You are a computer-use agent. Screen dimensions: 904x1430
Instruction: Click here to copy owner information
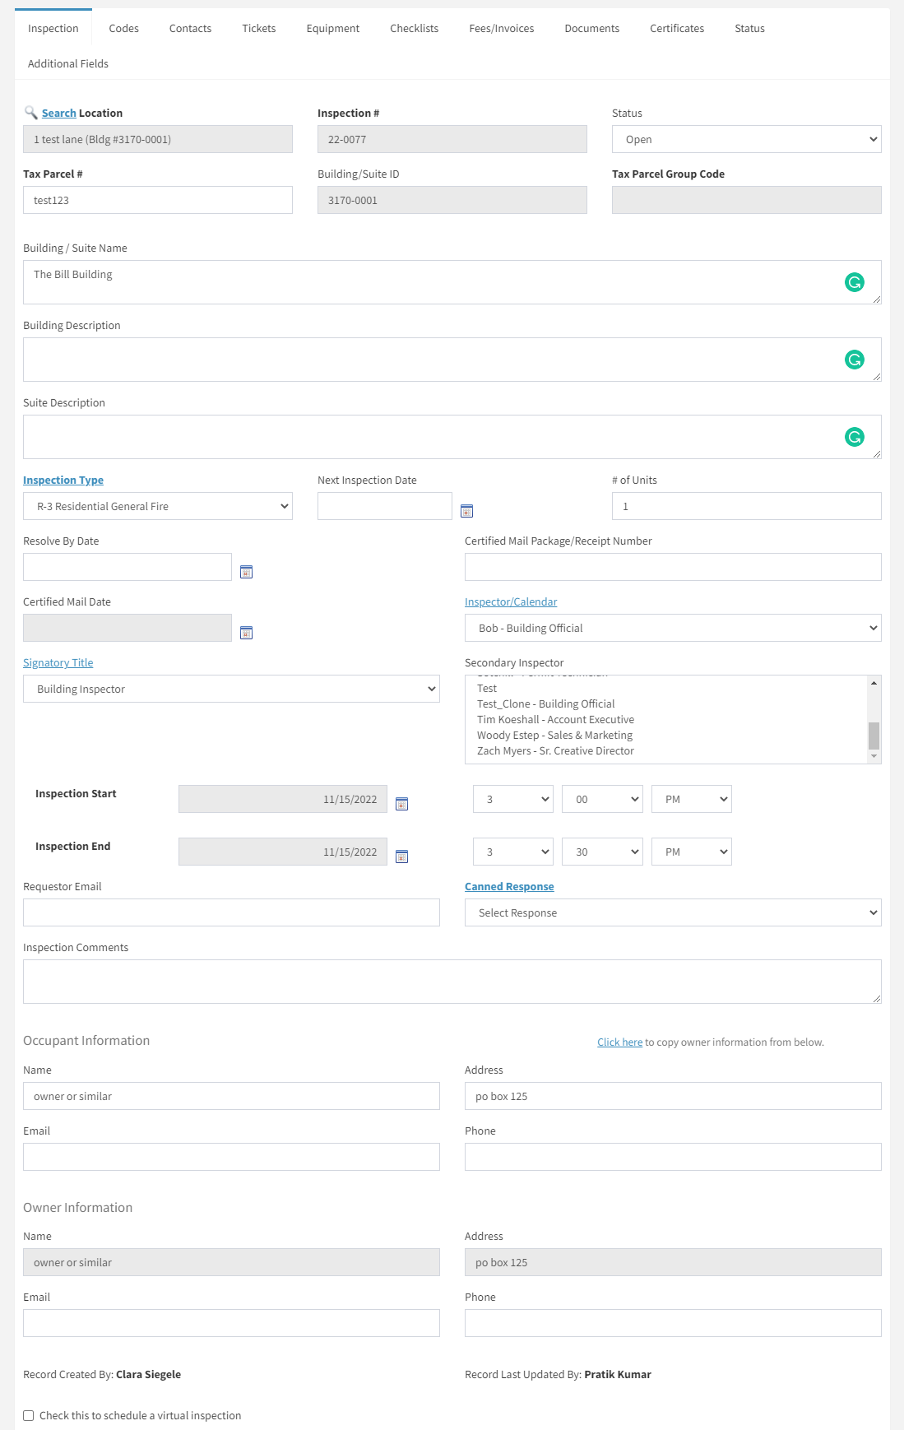click(x=619, y=1042)
